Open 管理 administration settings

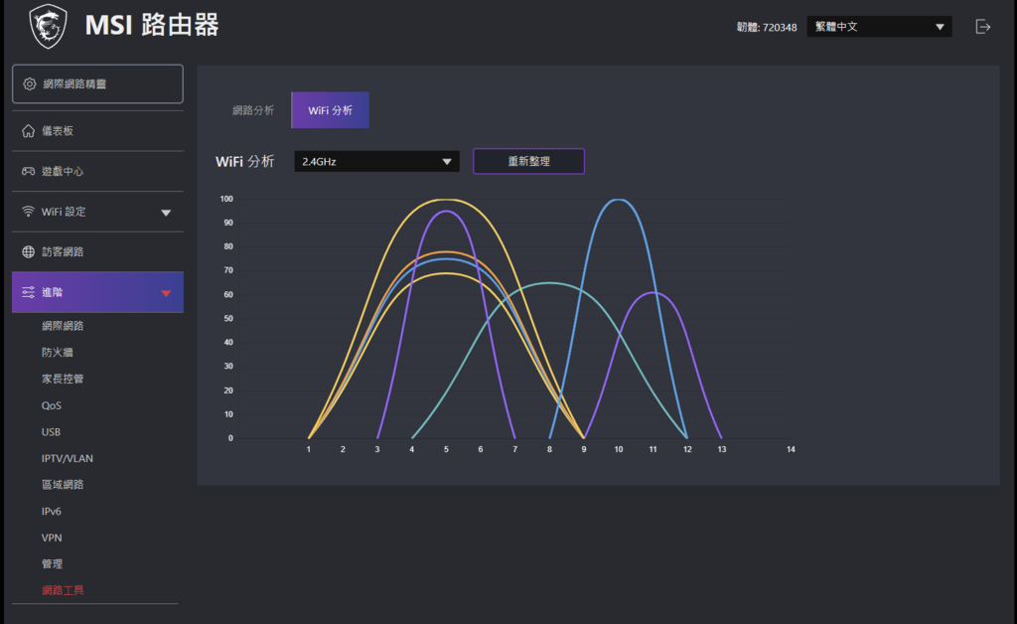(53, 563)
